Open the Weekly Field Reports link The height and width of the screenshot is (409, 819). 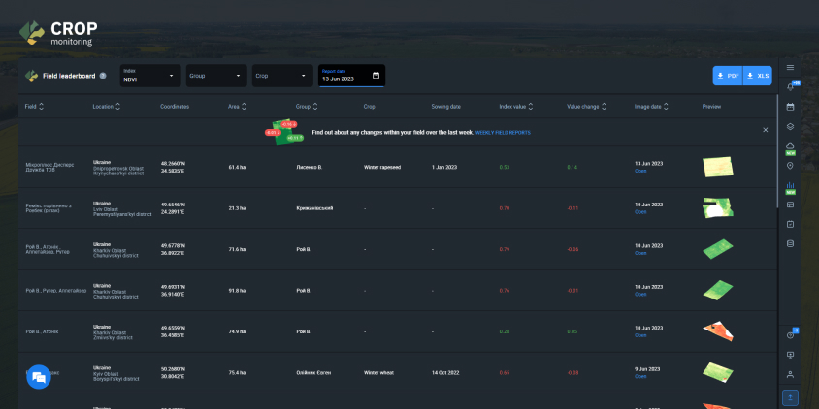pyautogui.click(x=503, y=131)
